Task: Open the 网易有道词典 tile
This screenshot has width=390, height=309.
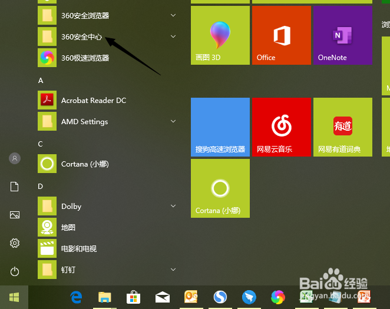Action: point(343,127)
